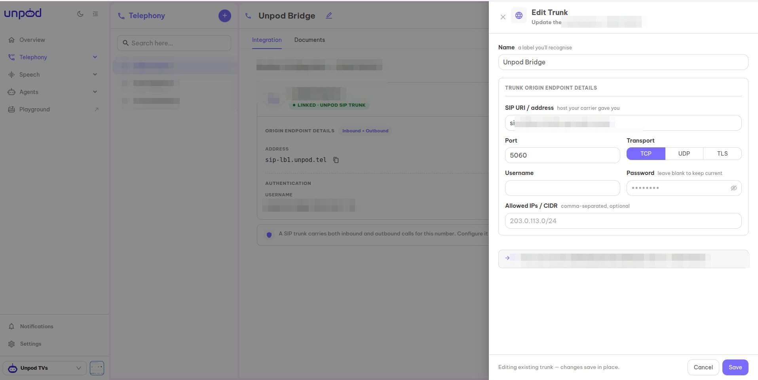Expand the Speech sidebar chevron

95,75
